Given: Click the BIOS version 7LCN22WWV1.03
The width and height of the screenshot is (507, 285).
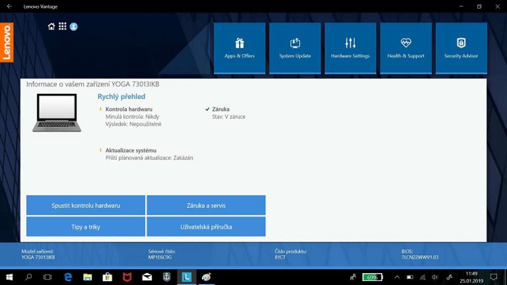Looking at the screenshot, I should (x=420, y=257).
